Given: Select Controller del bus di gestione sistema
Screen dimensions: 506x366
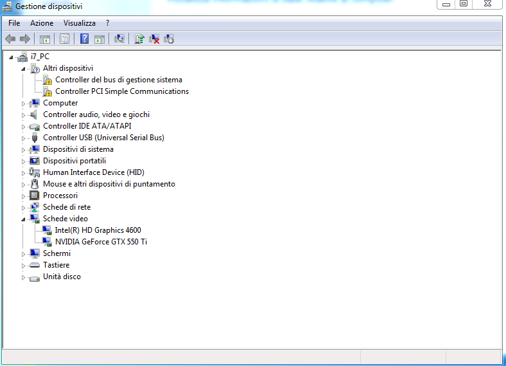Looking at the screenshot, I should [118, 80].
